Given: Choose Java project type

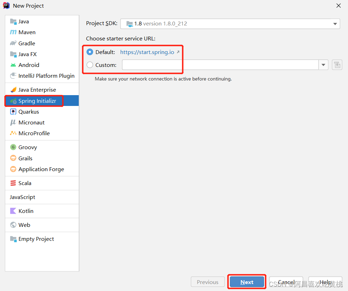Looking at the screenshot, I should 42,22.
